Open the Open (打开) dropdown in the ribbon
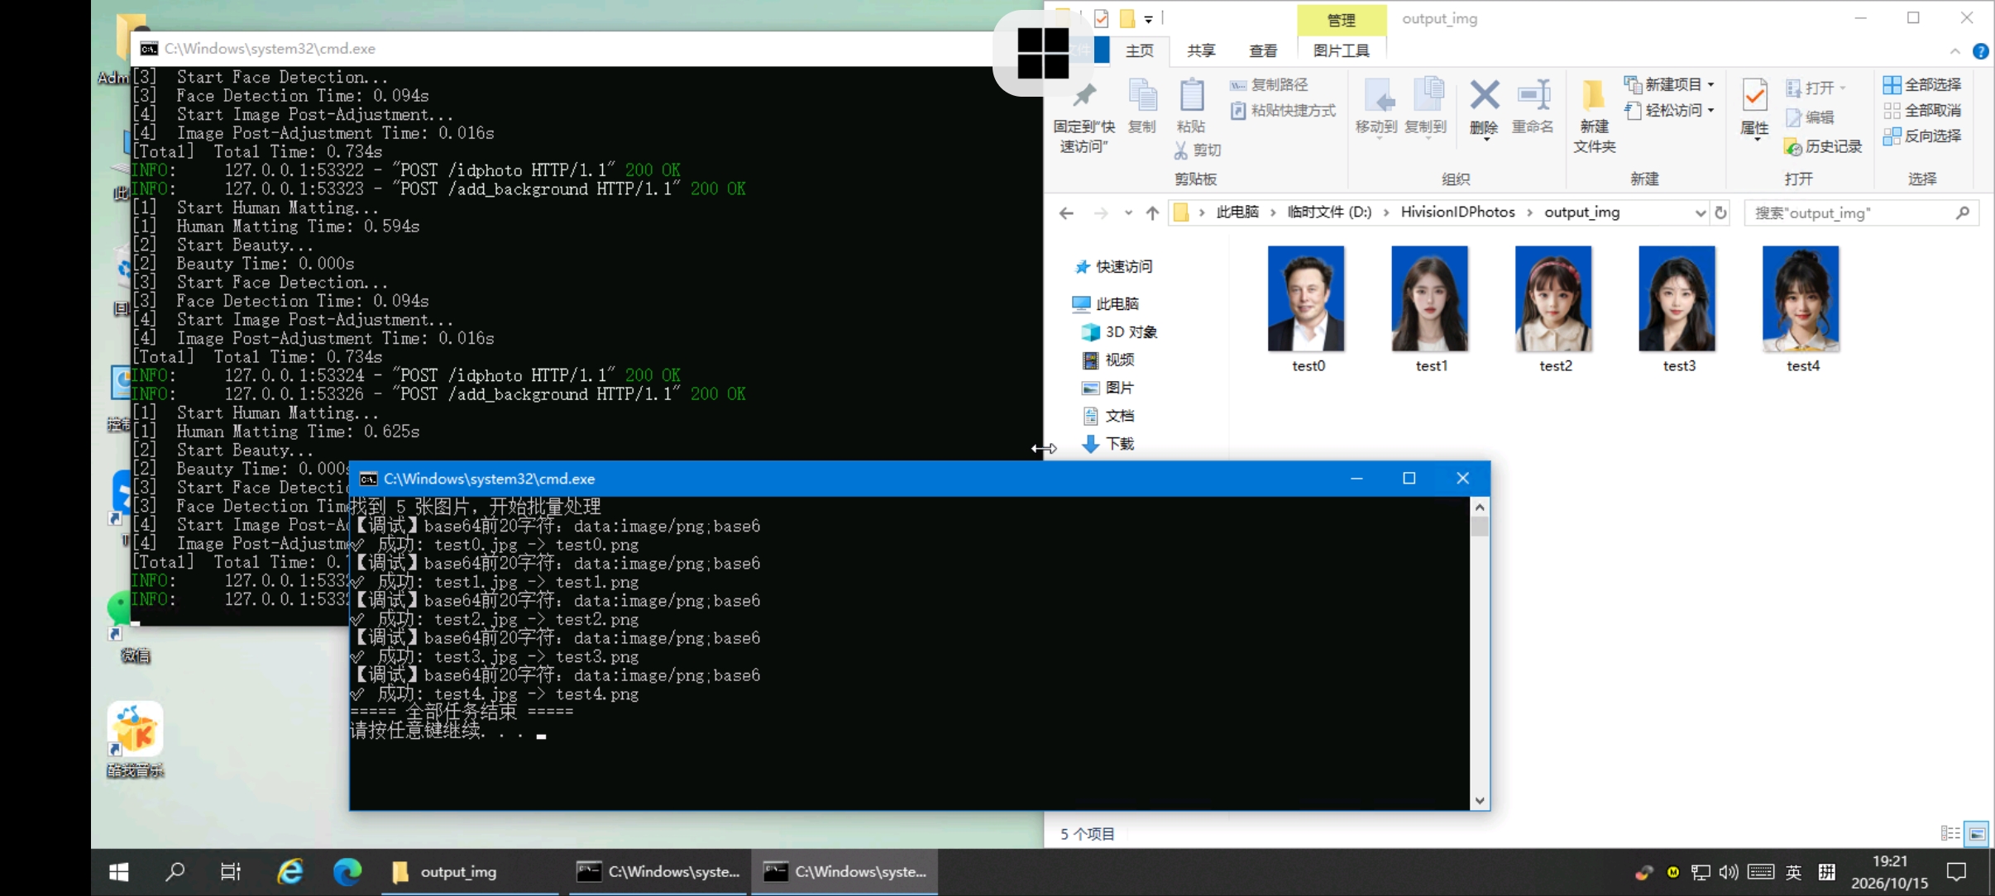Image resolution: width=1995 pixels, height=896 pixels. coord(1816,88)
